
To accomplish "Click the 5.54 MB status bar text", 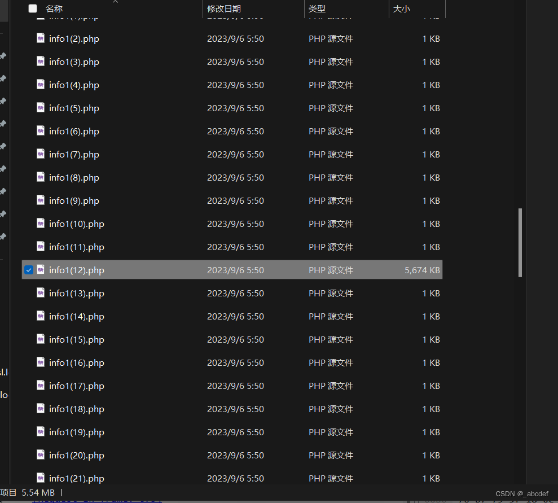I will click(x=38, y=493).
